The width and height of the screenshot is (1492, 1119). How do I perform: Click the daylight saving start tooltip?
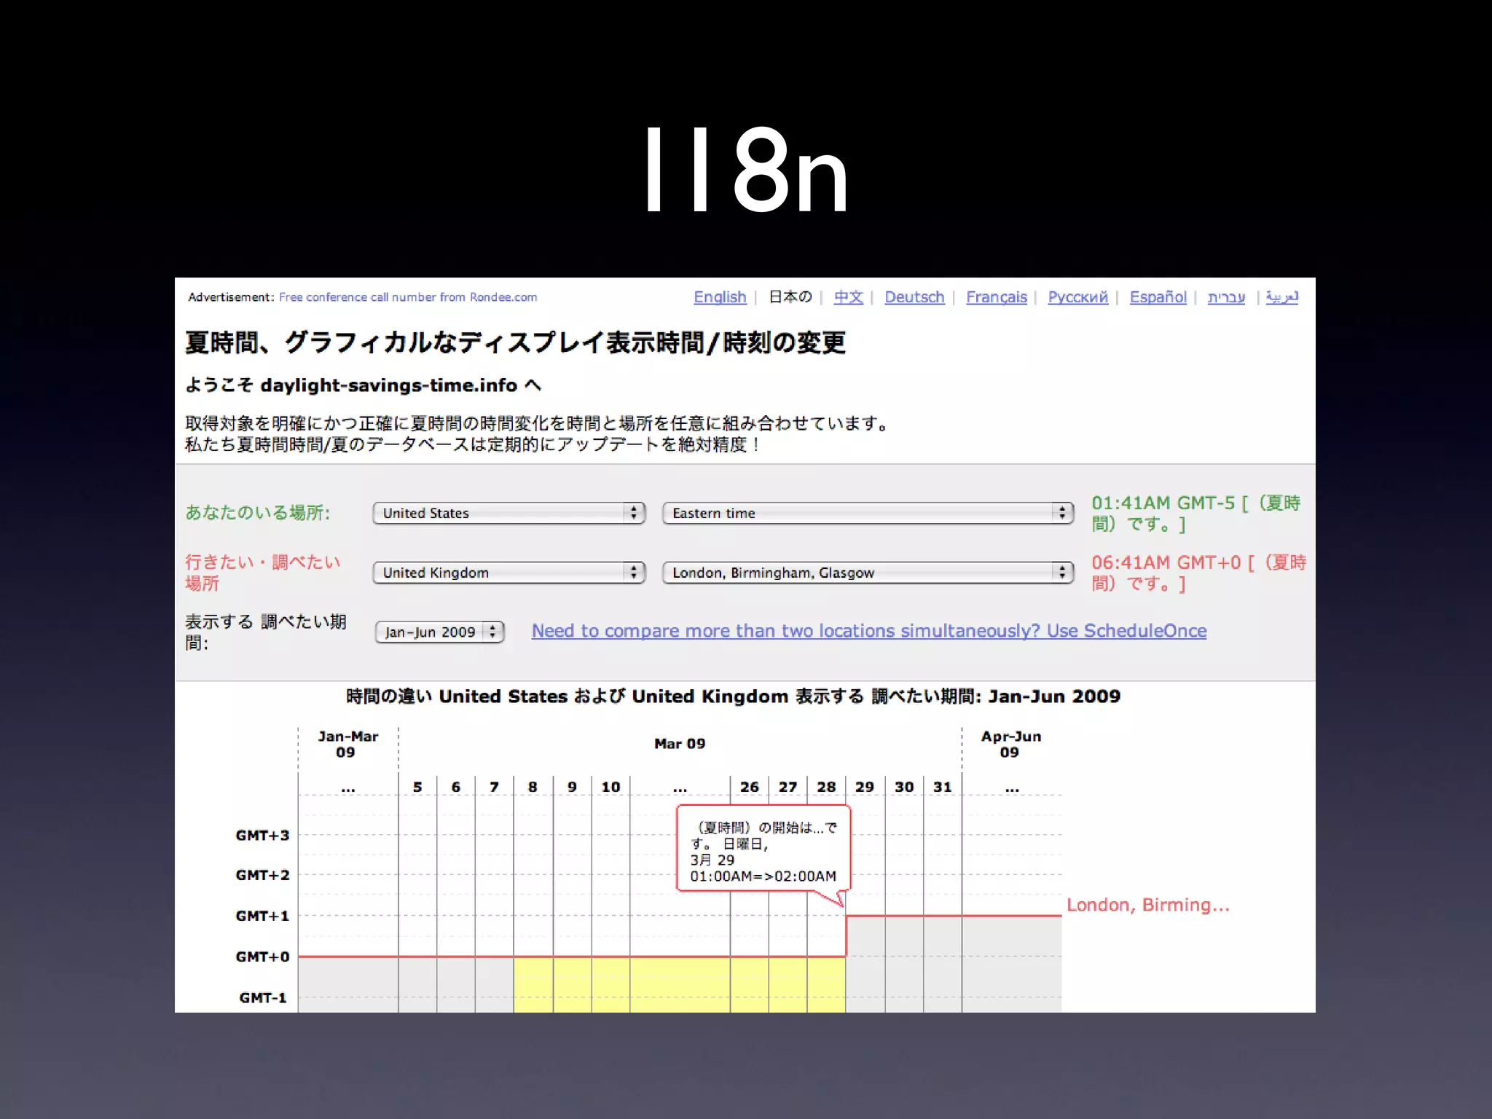click(x=763, y=849)
